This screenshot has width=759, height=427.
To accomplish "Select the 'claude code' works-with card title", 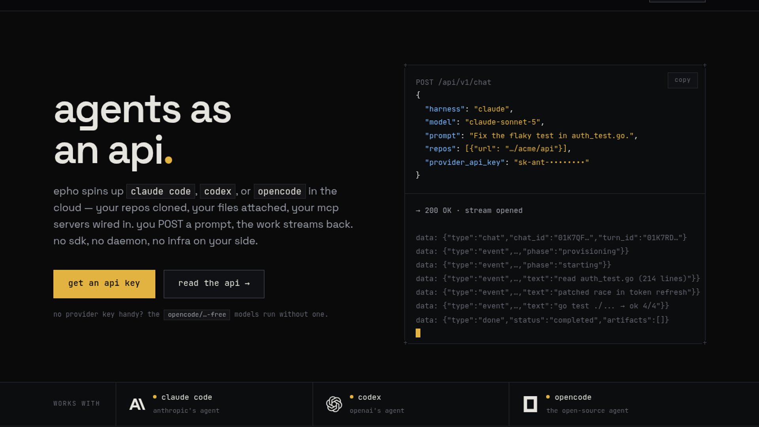I will 187,397.
